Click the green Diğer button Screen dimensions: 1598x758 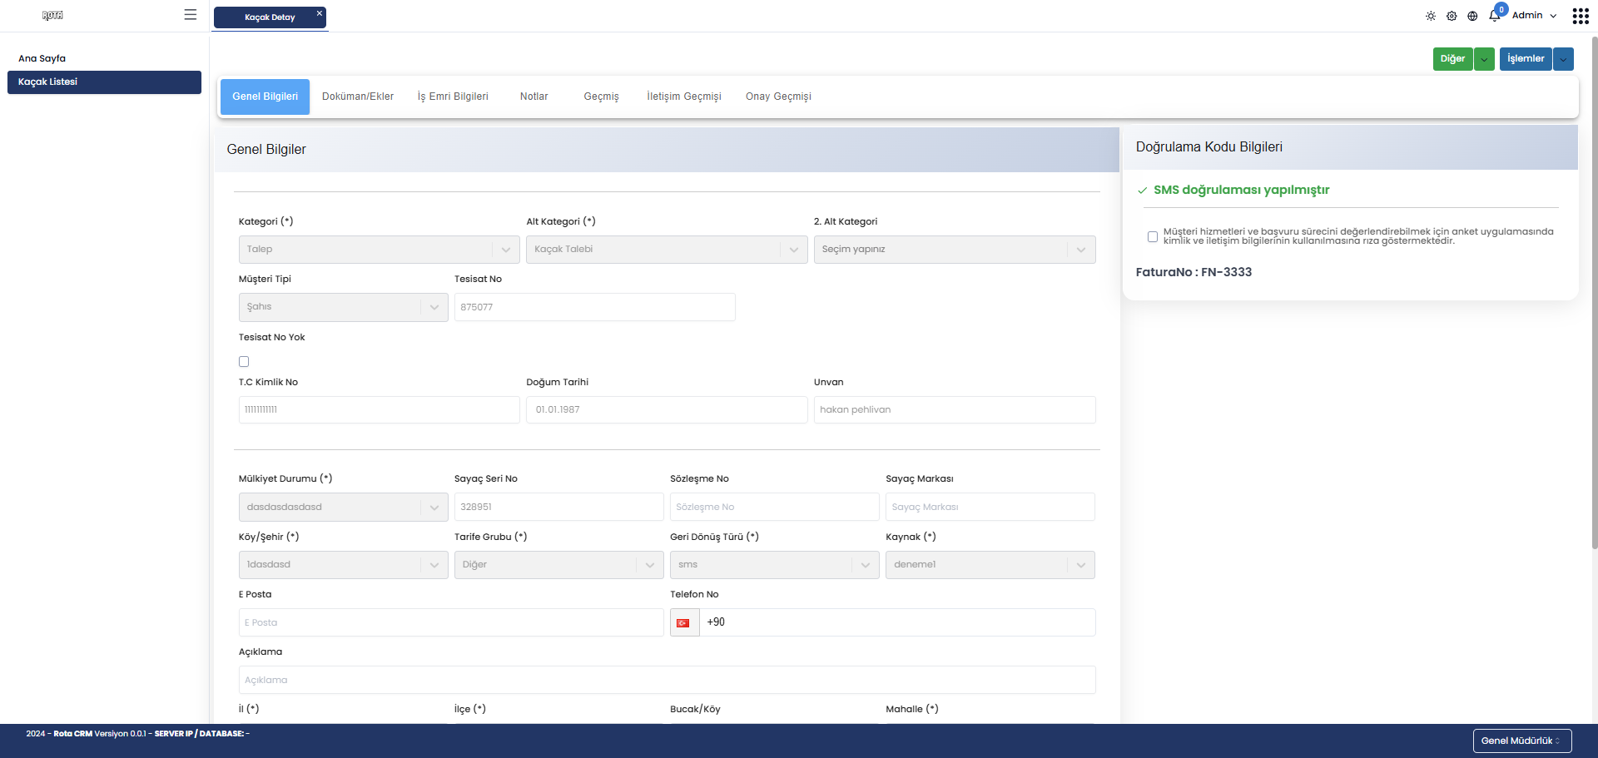point(1452,59)
